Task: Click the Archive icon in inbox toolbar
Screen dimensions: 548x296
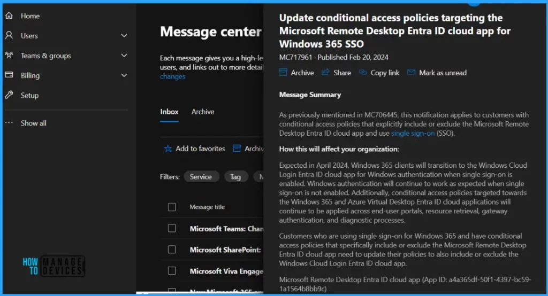Action: pyautogui.click(x=237, y=149)
